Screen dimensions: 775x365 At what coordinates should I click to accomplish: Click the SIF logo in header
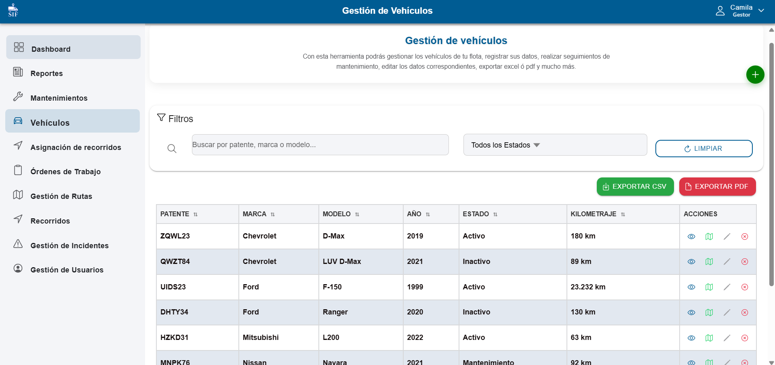pos(13,11)
